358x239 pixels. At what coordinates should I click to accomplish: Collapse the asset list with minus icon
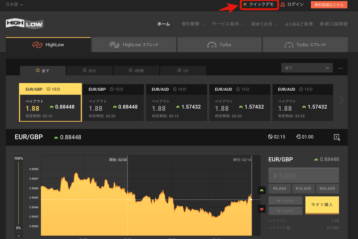(340, 68)
